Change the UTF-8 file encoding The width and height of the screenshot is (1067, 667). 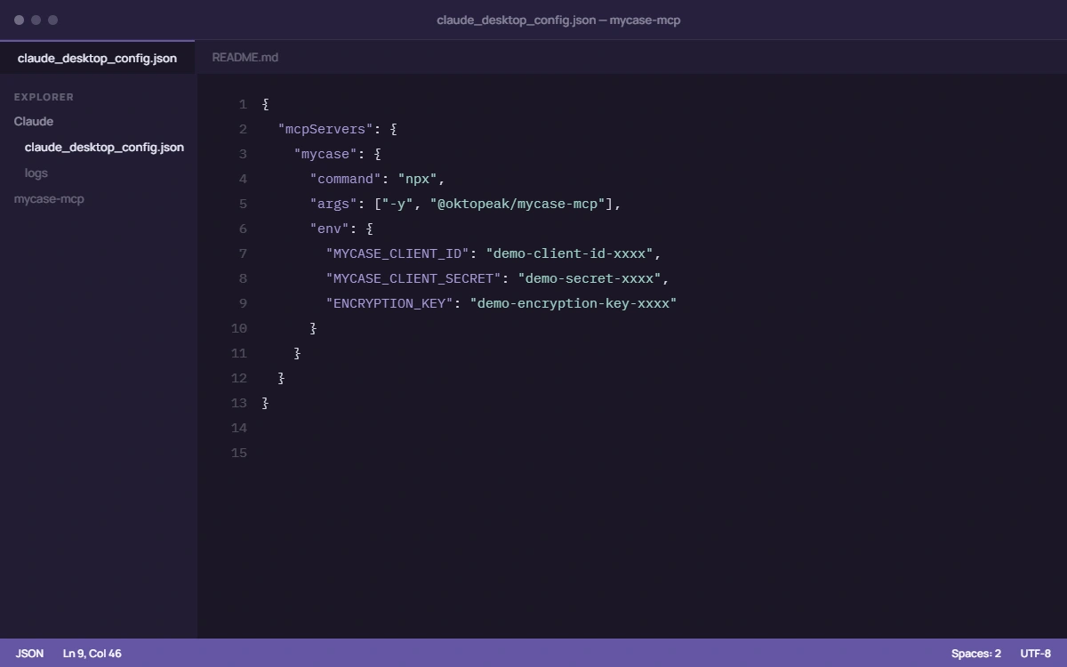point(1035,653)
